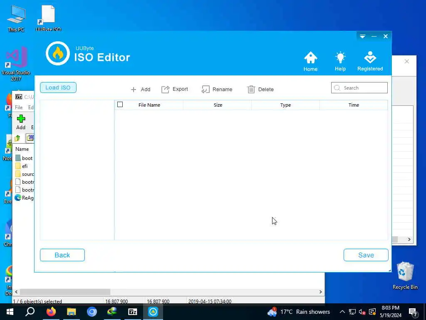Click the volume tray icon

click(362, 312)
